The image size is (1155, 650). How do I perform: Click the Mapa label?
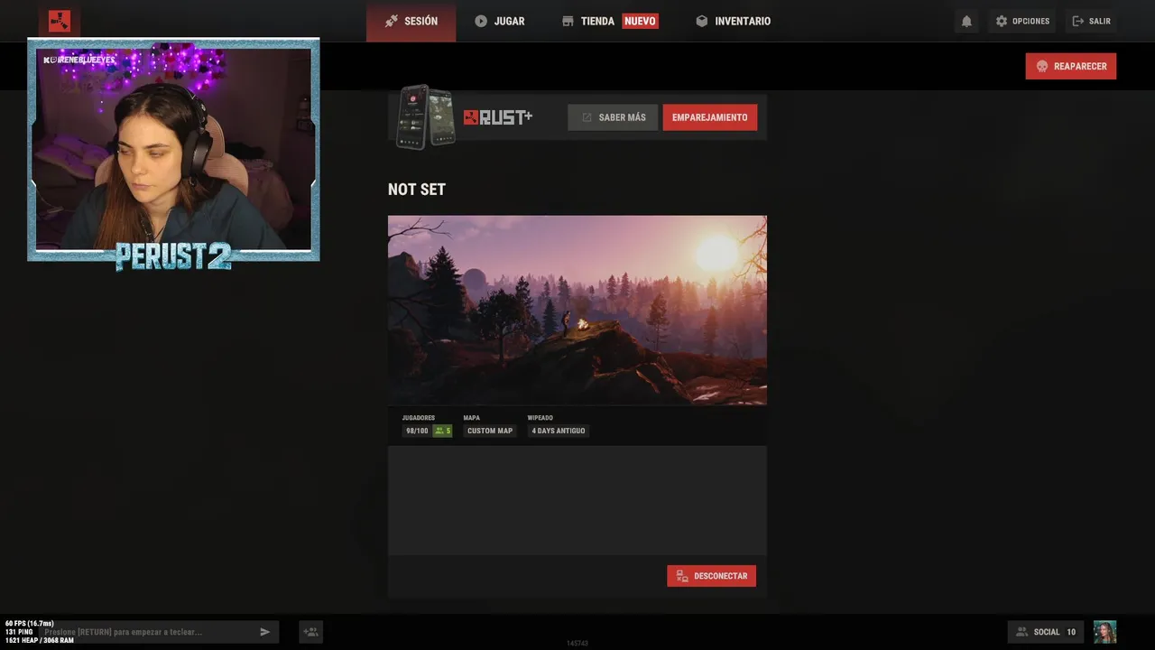(472, 418)
